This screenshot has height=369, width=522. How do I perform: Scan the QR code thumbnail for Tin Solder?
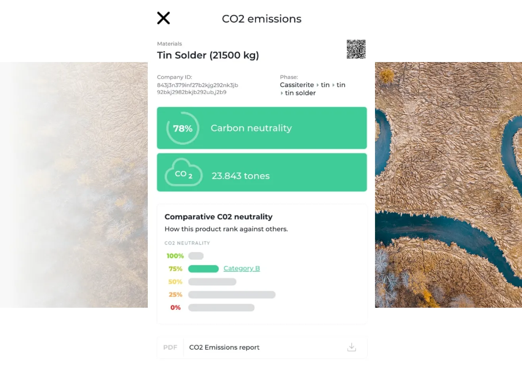356,49
